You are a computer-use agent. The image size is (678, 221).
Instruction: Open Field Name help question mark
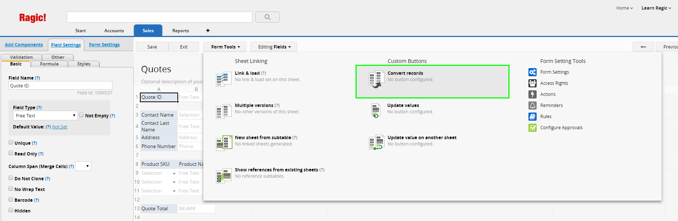tap(37, 78)
